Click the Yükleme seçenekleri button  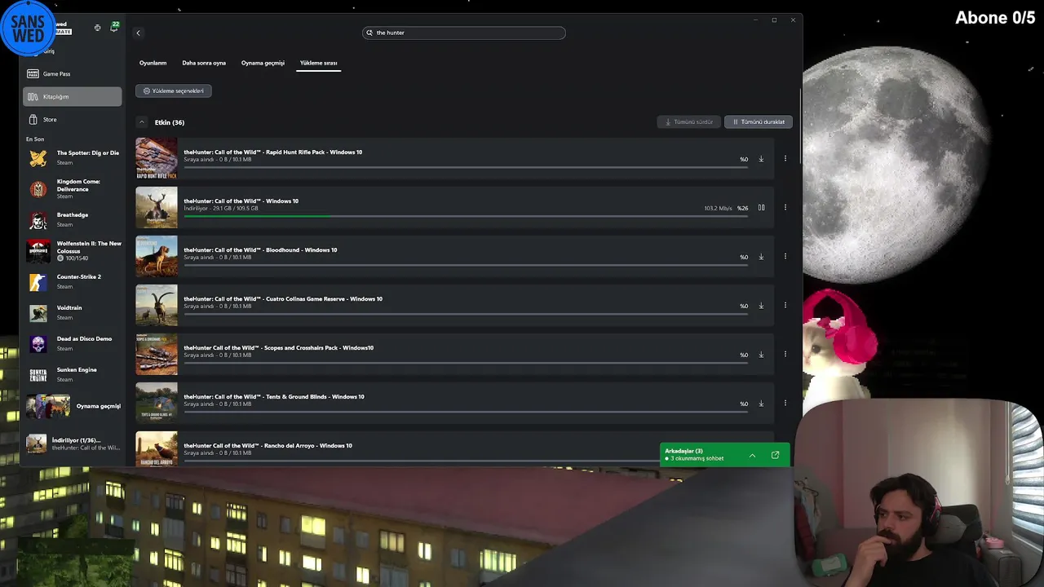tap(174, 90)
